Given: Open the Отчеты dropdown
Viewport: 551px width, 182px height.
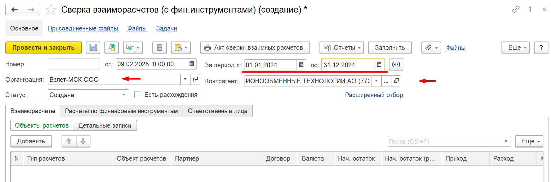Looking at the screenshot, I should coord(342,47).
